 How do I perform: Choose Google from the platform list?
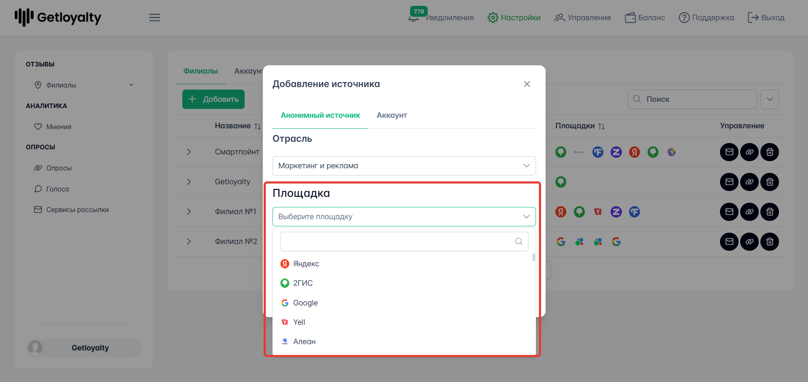[x=404, y=303]
